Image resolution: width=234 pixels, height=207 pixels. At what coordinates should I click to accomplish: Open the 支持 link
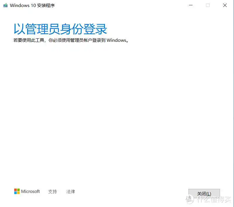53,192
